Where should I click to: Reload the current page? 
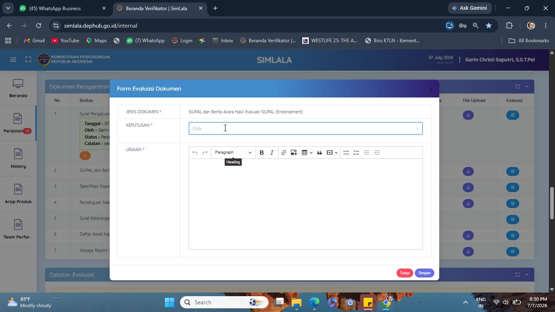pos(39,26)
